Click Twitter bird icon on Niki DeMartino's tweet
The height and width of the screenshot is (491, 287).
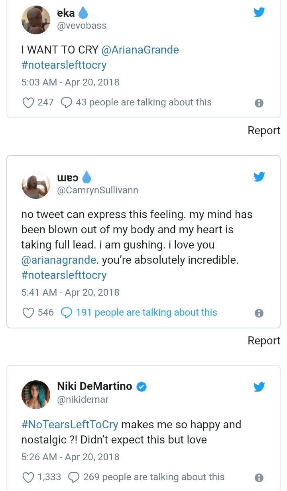pyautogui.click(x=259, y=386)
